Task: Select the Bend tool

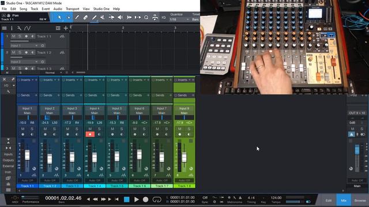Action: click(x=111, y=17)
